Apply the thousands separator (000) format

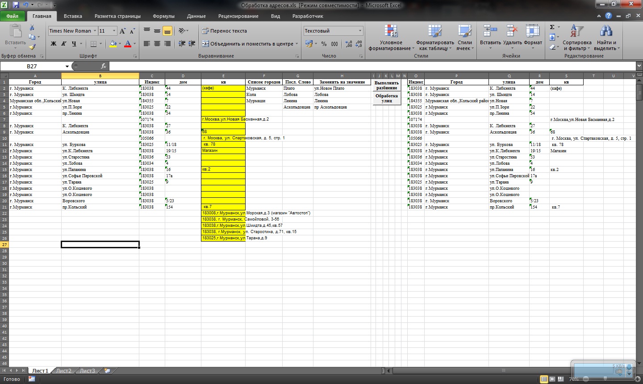pyautogui.click(x=334, y=44)
